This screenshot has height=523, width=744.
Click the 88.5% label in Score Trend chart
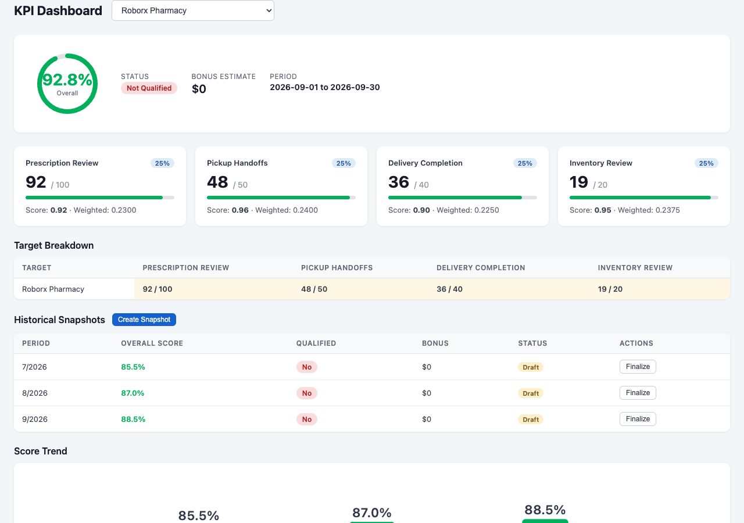pyautogui.click(x=545, y=510)
